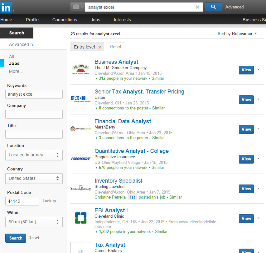The image size is (266, 253).
Task: Expand options arrow for the Business Analyst job
Action: pos(259,69)
